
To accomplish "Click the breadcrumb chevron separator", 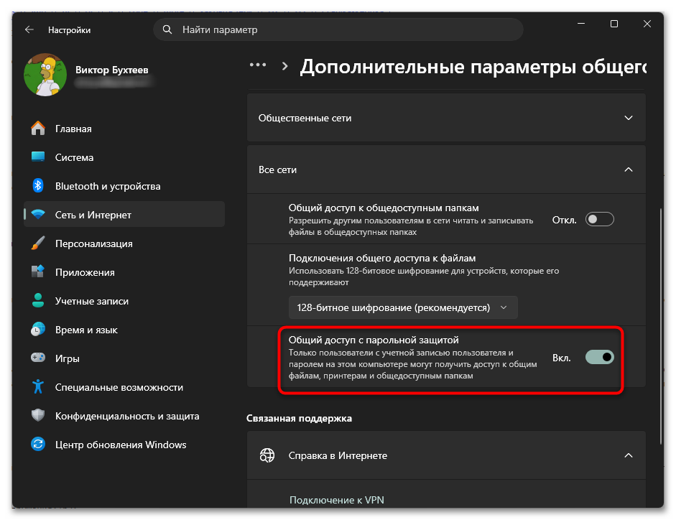I will tap(284, 66).
